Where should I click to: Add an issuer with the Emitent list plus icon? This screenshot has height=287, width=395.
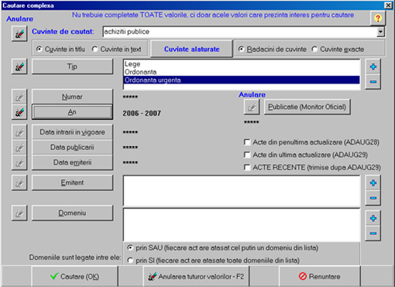point(373,183)
